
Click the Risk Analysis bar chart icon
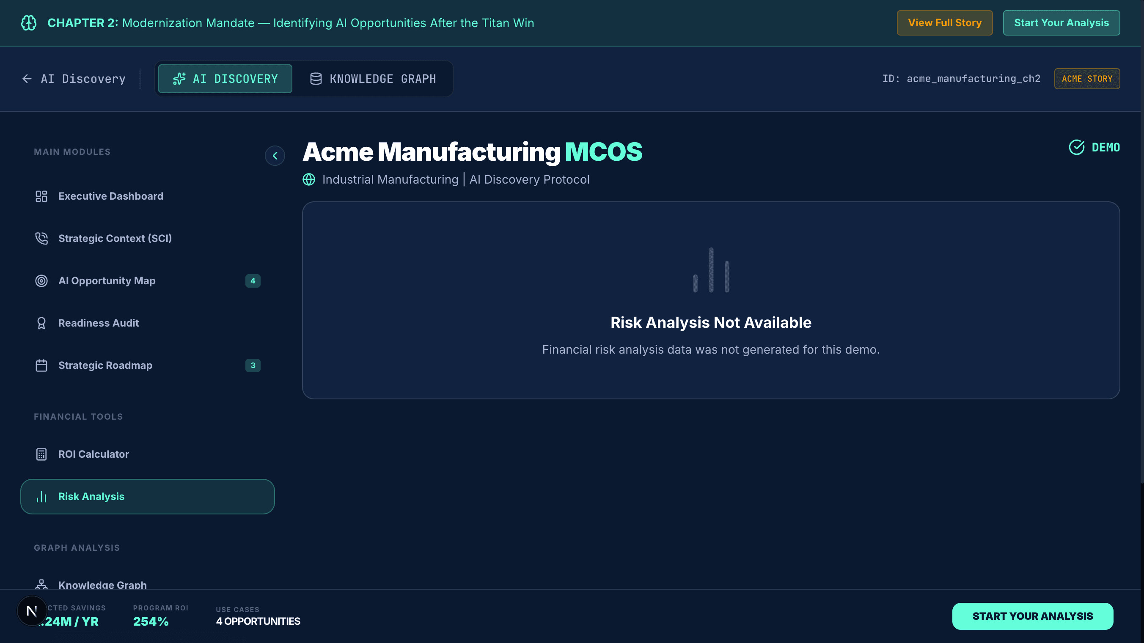click(41, 497)
